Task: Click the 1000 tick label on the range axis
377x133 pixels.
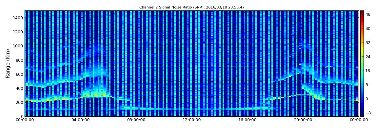Action: pos(18,46)
